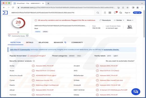Click info icon next to Security vendors' analysis
Screen dimensions: 146x98
coord(34,61)
